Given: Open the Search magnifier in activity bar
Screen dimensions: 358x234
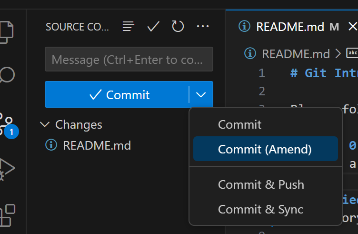Looking at the screenshot, I should [x=7, y=75].
